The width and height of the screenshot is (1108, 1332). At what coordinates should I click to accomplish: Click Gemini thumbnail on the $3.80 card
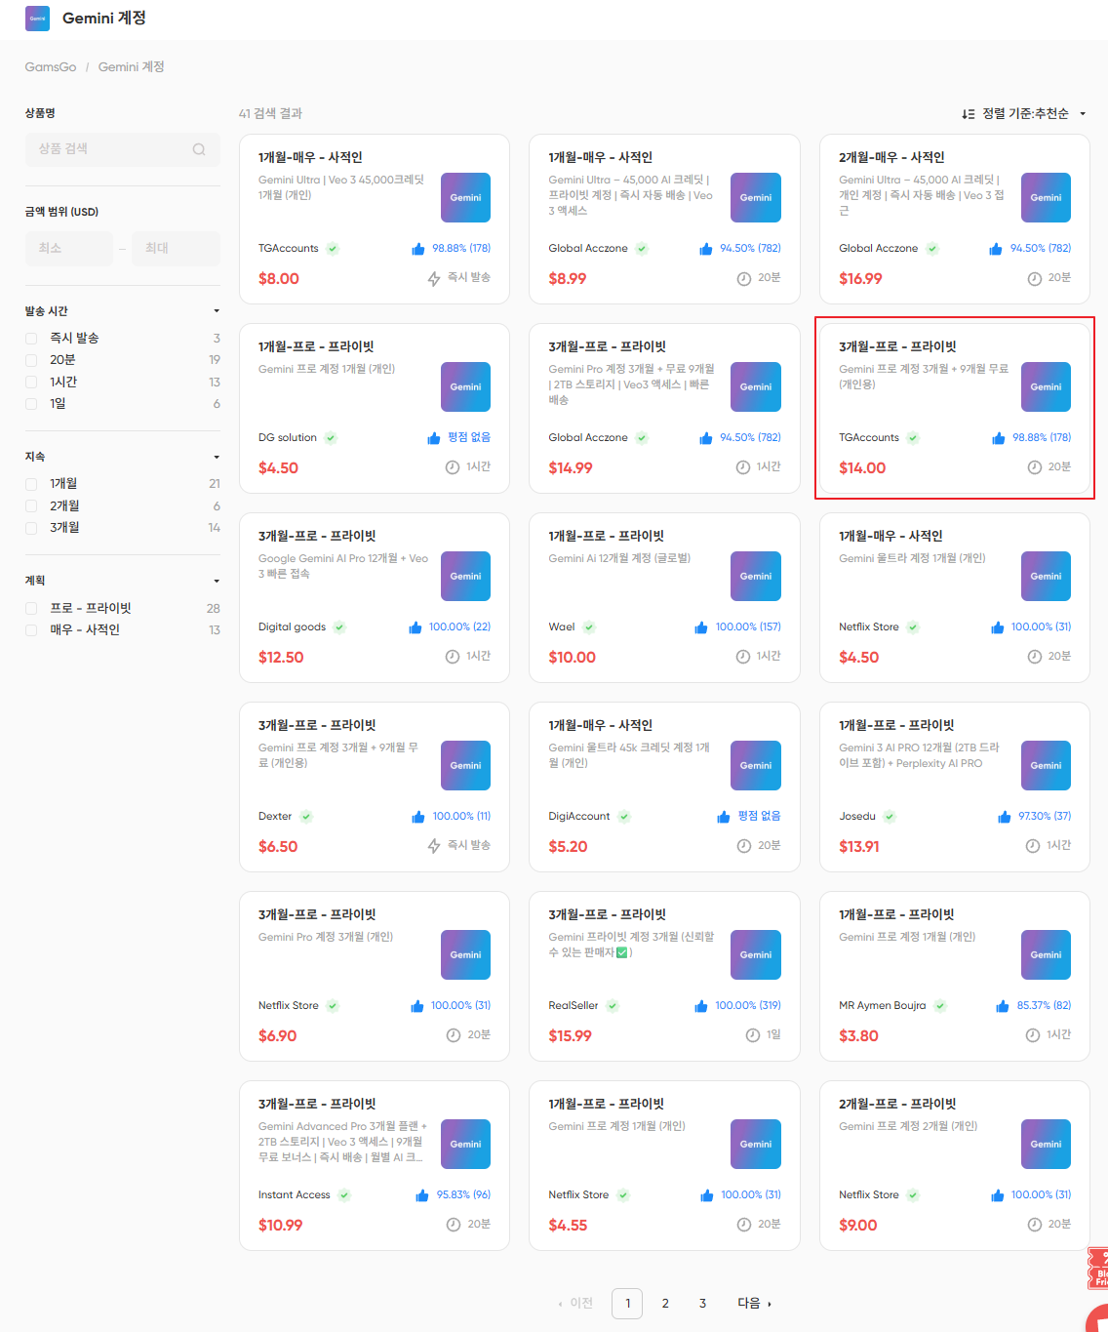[x=1046, y=954]
